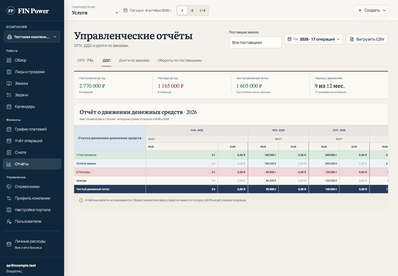Open the Счета section
This screenshot has width=398, height=276.
32,152
